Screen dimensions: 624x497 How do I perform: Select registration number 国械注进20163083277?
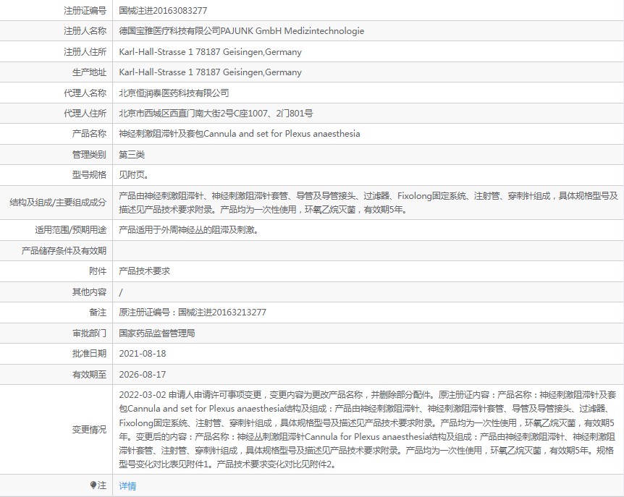(163, 11)
